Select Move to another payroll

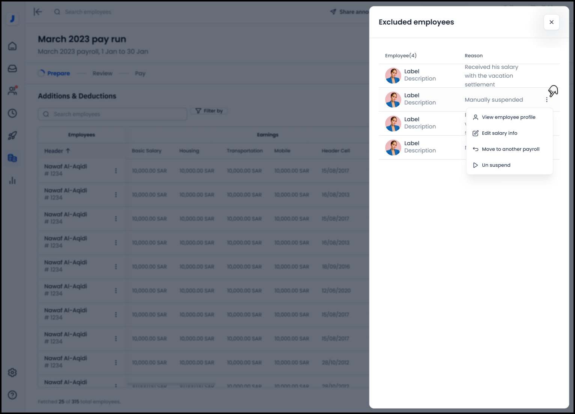pyautogui.click(x=510, y=149)
